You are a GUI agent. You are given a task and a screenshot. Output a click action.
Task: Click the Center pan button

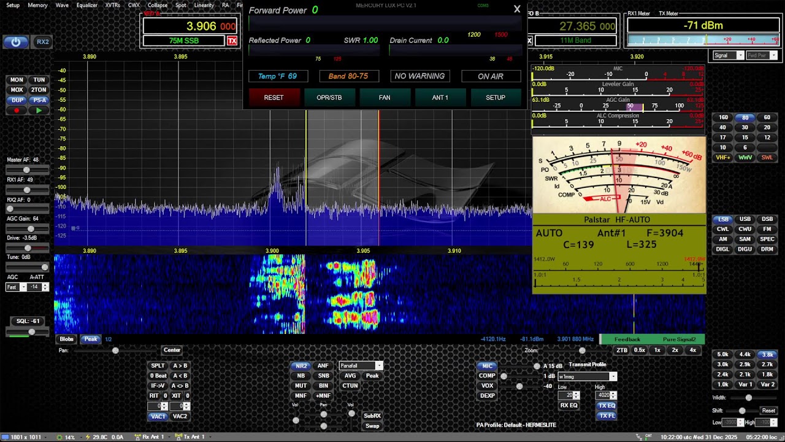[x=172, y=350]
